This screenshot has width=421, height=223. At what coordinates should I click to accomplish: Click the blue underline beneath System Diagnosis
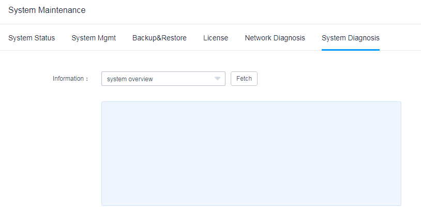(x=351, y=50)
